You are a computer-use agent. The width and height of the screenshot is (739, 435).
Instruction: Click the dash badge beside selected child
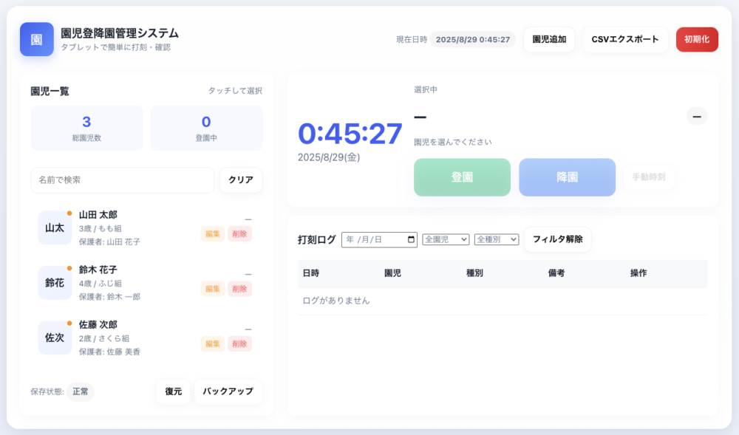pos(696,116)
